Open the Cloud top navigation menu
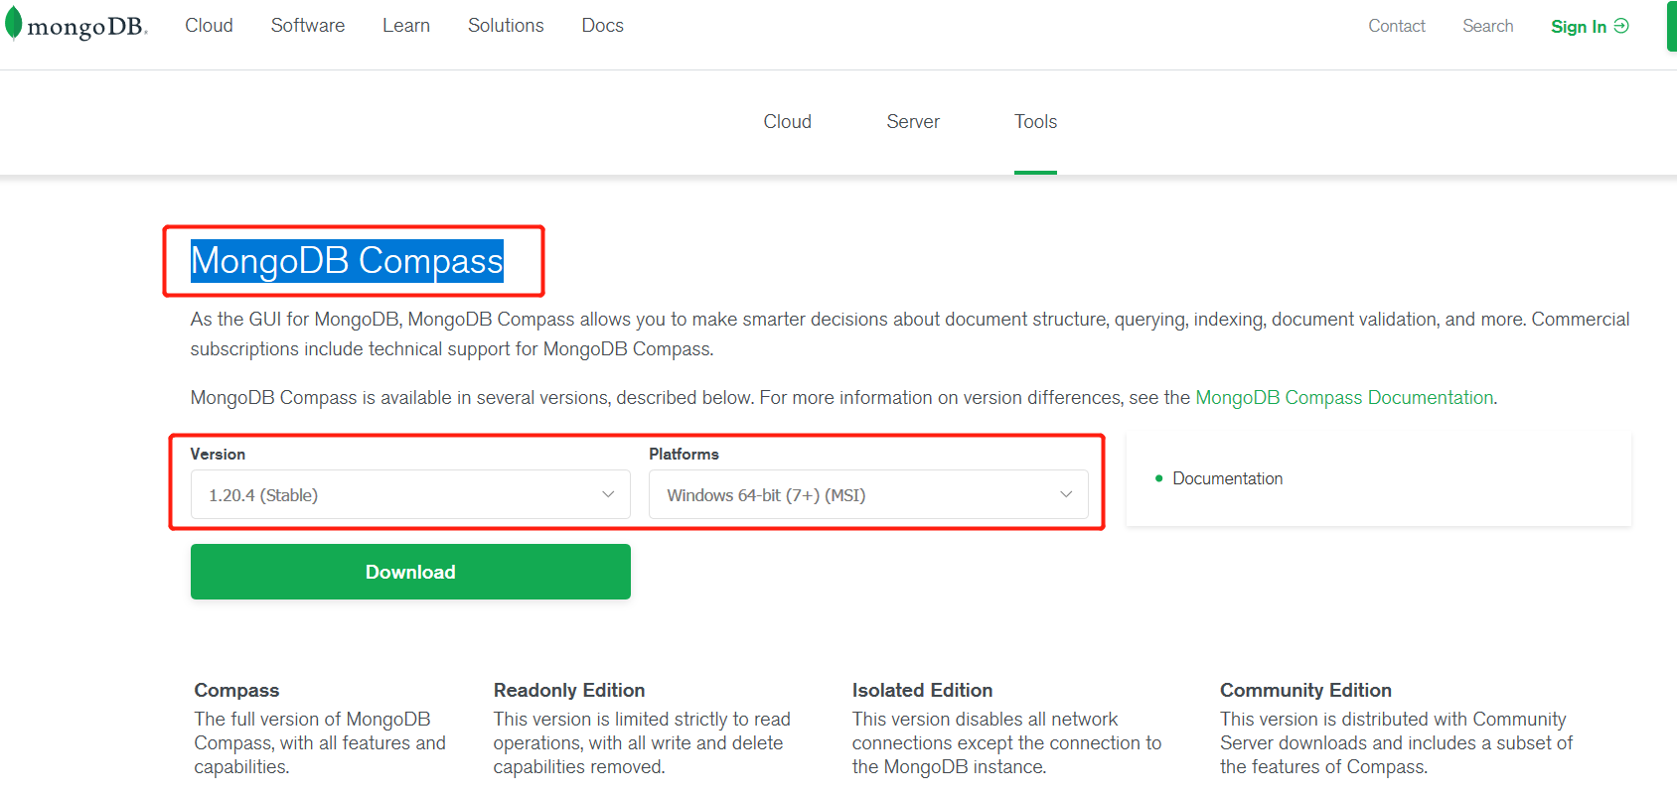The image size is (1677, 797). (x=209, y=26)
